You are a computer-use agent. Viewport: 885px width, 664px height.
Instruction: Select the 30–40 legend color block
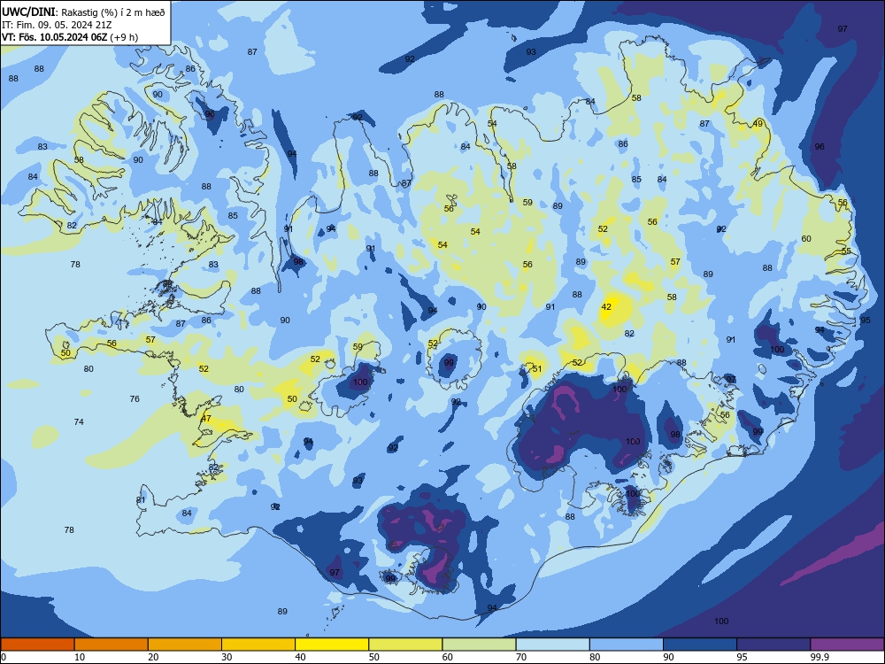click(258, 645)
